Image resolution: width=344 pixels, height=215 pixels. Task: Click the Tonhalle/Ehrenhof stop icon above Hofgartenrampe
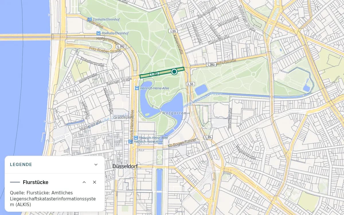pyautogui.click(x=99, y=33)
